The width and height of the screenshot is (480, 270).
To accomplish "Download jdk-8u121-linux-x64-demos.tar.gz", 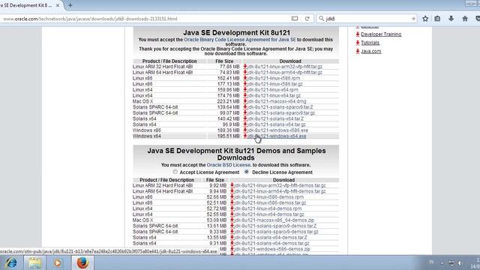I will [269, 214].
